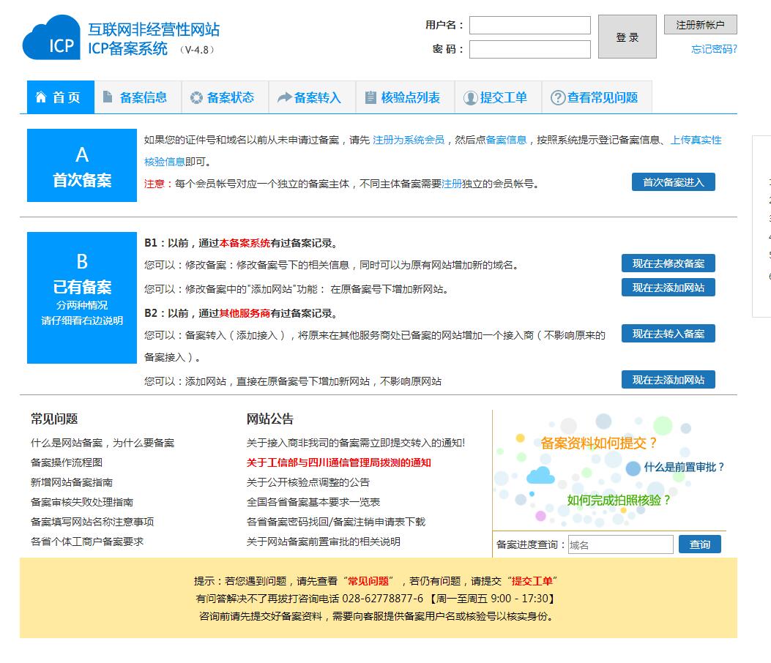Click the 登录 button

(627, 37)
